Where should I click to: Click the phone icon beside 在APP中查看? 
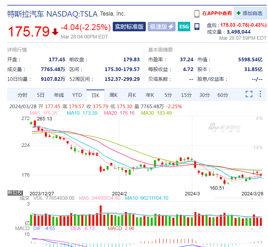[197, 14]
